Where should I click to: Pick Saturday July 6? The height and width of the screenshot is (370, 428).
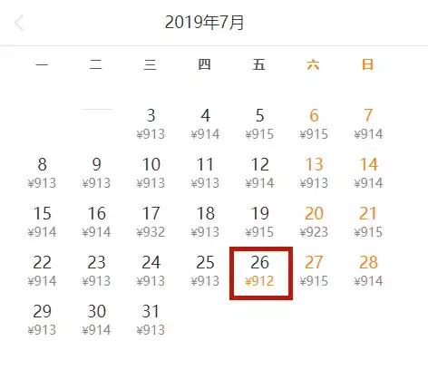(x=314, y=124)
